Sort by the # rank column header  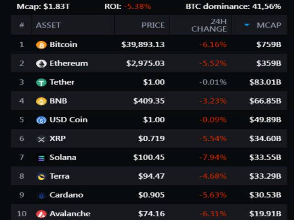(22, 25)
